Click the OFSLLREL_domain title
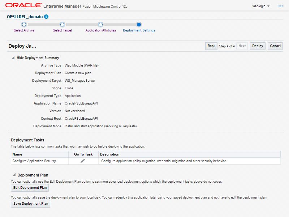Image resolution: width=289 pixels, height=217 pixels. click(25, 17)
